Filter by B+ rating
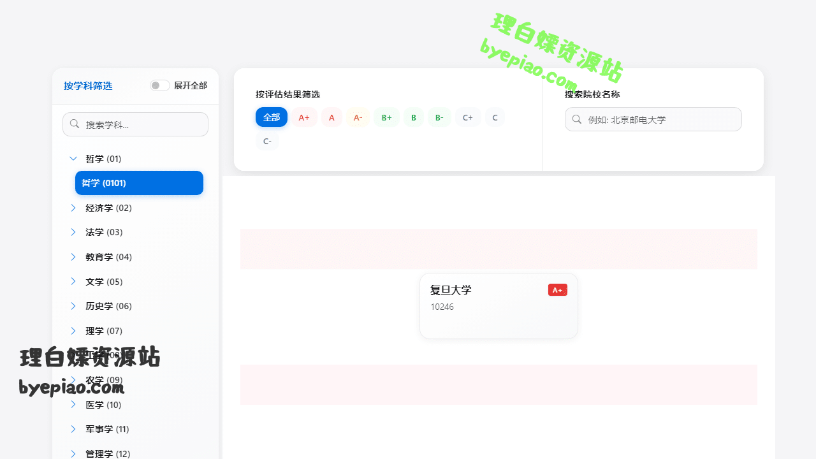This screenshot has height=459, width=816. click(386, 117)
